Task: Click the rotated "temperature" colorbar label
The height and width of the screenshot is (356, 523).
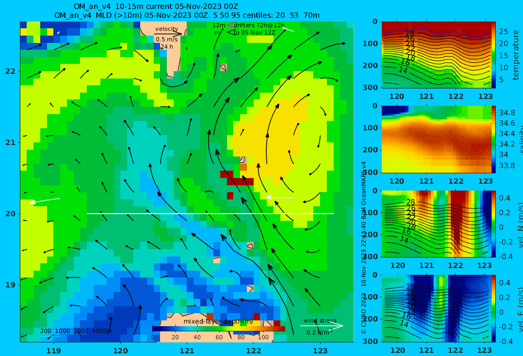Action: pos(516,55)
